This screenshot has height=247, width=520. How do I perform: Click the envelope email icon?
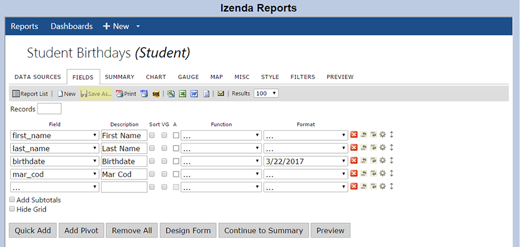click(221, 94)
